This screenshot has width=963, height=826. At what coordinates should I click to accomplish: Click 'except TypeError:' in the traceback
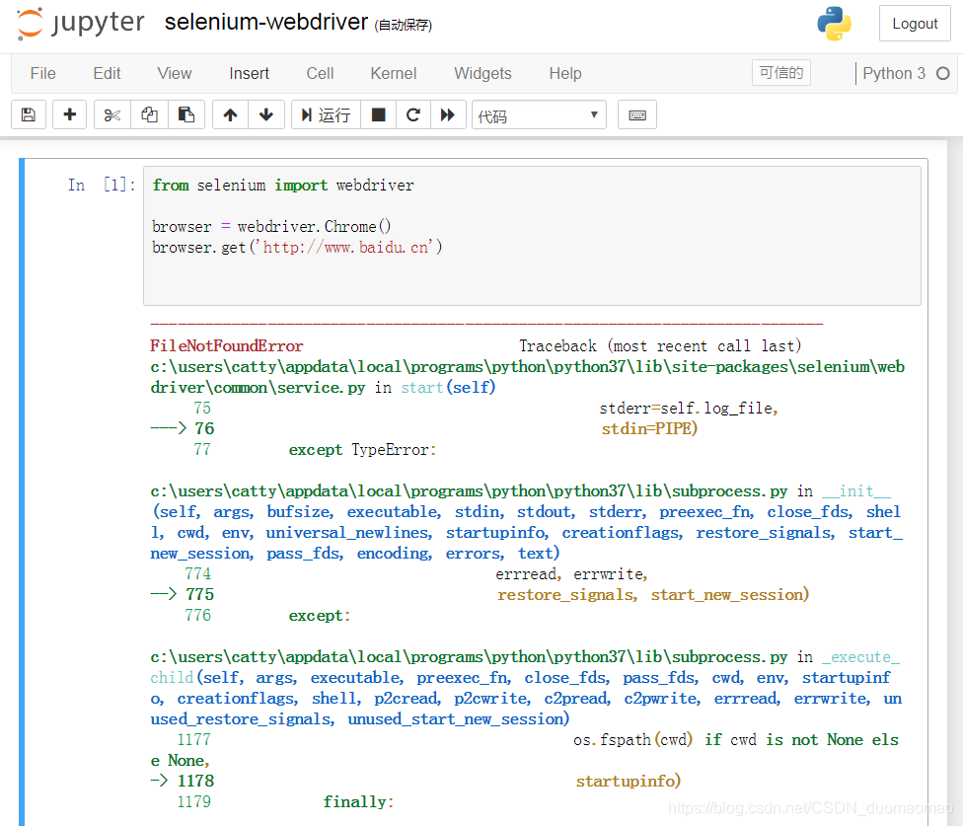click(x=362, y=450)
